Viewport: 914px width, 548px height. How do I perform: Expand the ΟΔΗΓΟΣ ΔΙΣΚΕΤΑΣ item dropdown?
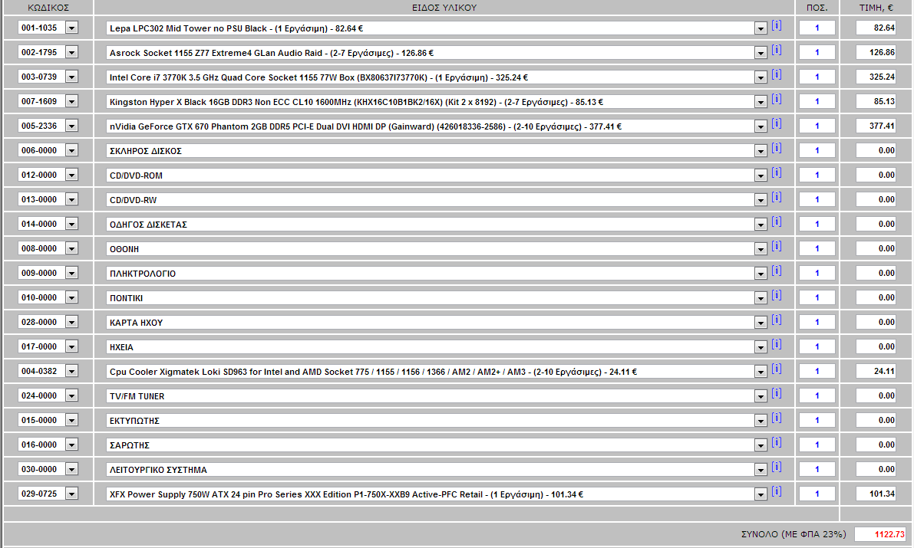pos(760,225)
